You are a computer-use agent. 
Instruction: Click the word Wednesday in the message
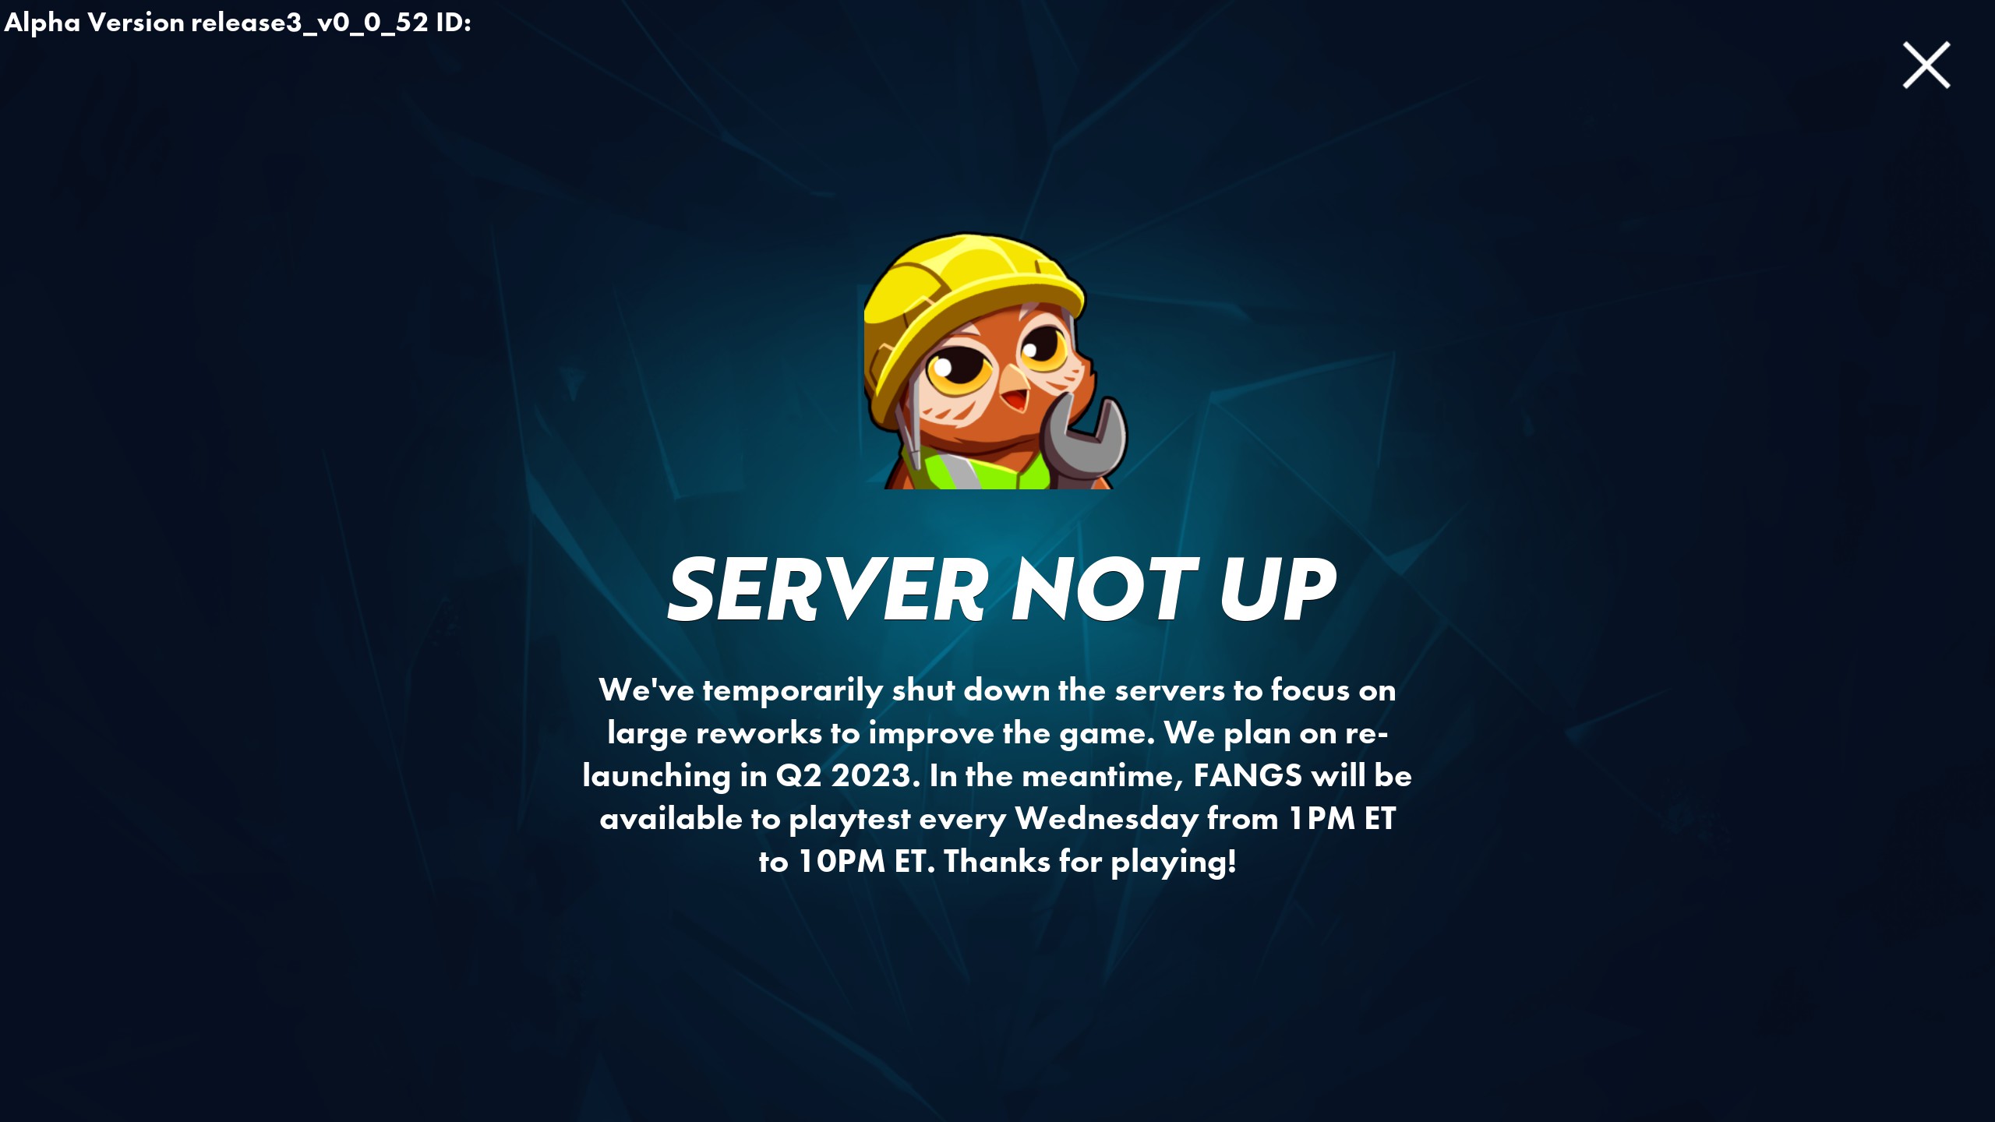pyautogui.click(x=1107, y=819)
